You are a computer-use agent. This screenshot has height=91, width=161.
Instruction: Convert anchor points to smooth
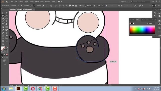click(22, 6)
